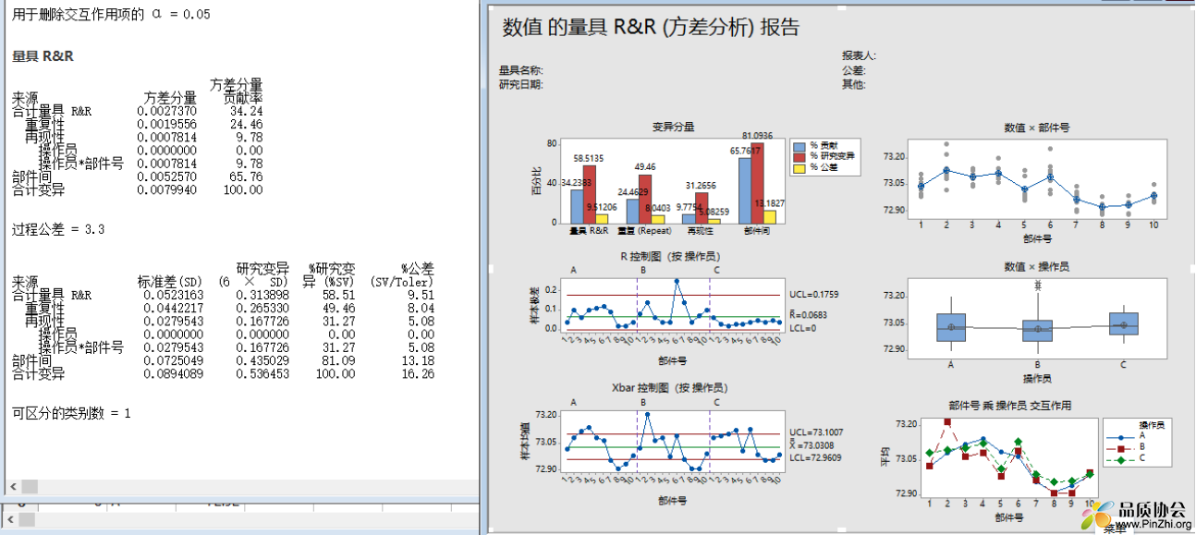
Task: Click the operator B boxplot box
Action: pos(1038,330)
